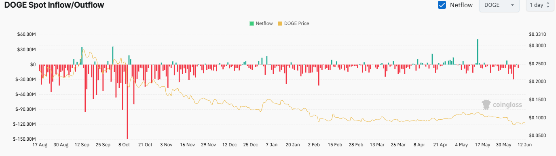Screen dimensions: 556x156
Task: Click the 8 Apr date label
Action: click(x=419, y=145)
